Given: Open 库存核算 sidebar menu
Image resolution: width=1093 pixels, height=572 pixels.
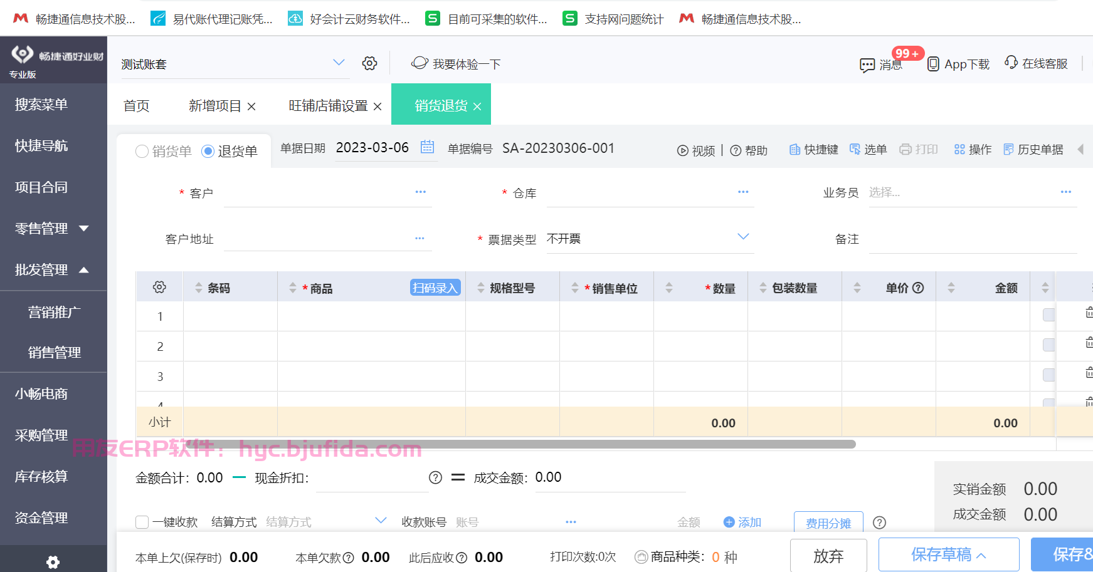Looking at the screenshot, I should 41,477.
